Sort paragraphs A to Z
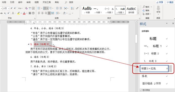The width and height of the screenshot is (175, 92). pos(72,8)
